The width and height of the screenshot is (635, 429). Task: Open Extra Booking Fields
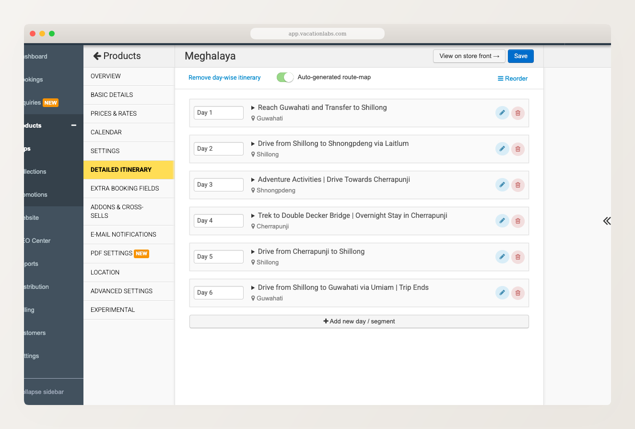129,189
